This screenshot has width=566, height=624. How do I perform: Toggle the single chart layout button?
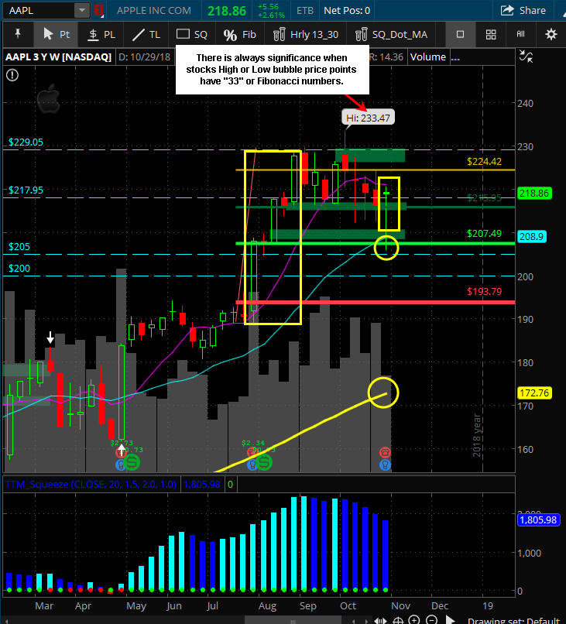(x=460, y=35)
